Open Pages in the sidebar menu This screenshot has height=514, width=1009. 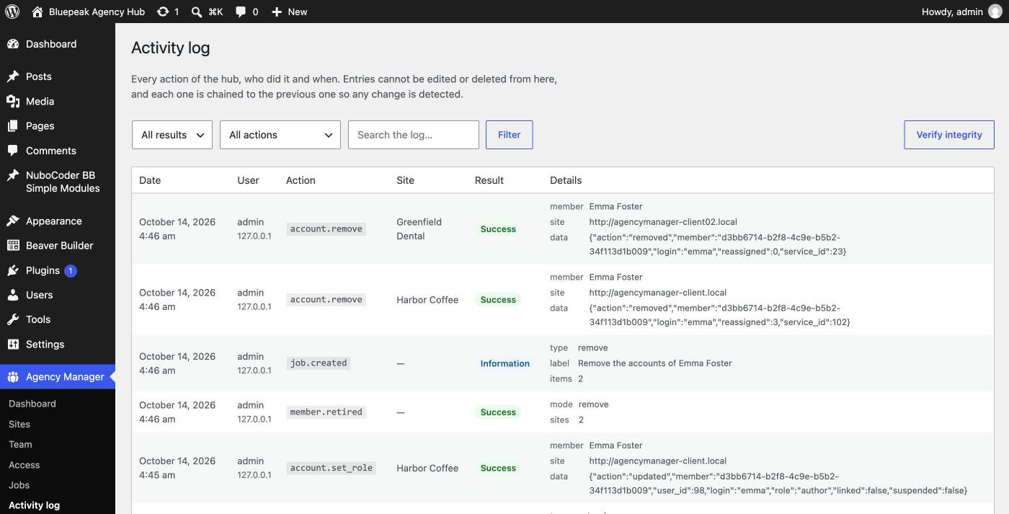58,126
